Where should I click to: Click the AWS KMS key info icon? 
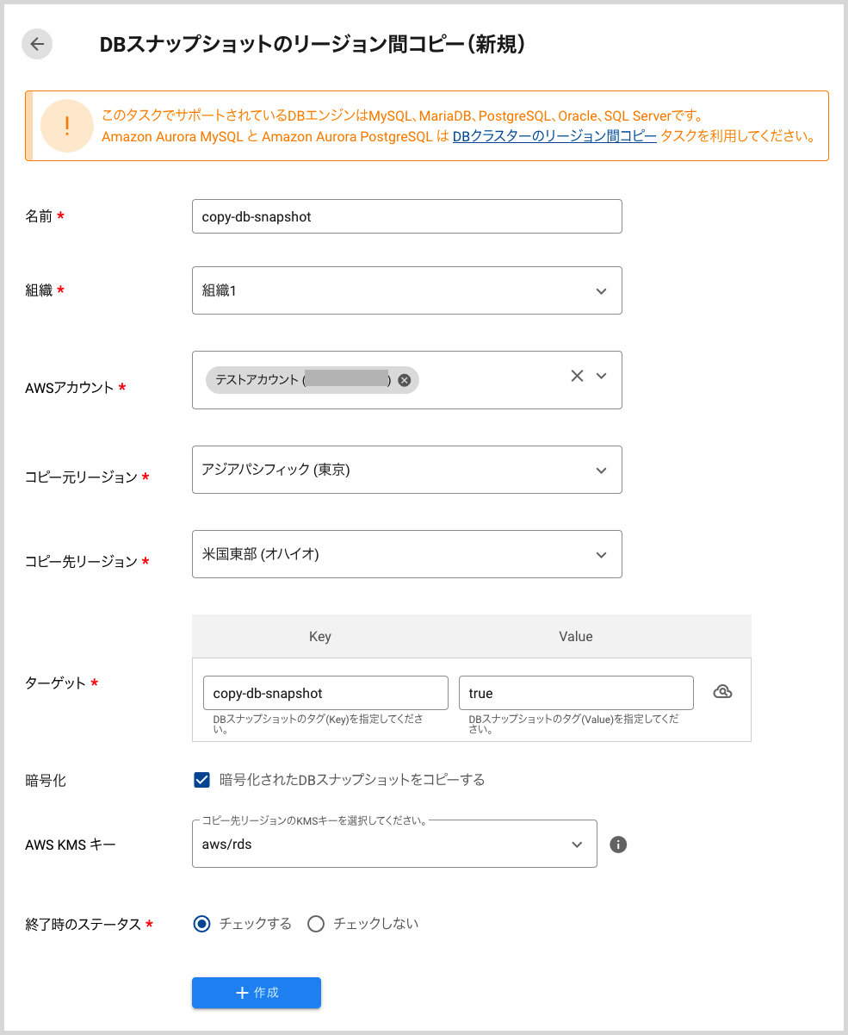[x=618, y=845]
